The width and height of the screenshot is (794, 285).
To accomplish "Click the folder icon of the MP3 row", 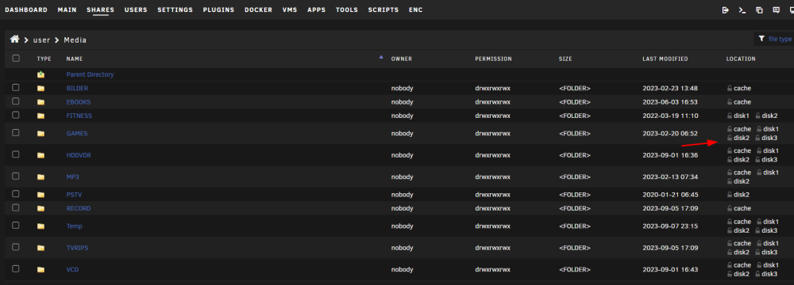I will (x=41, y=177).
